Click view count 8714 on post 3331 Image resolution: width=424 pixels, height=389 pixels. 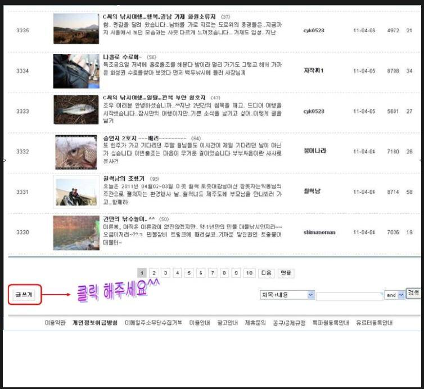pyautogui.click(x=393, y=192)
